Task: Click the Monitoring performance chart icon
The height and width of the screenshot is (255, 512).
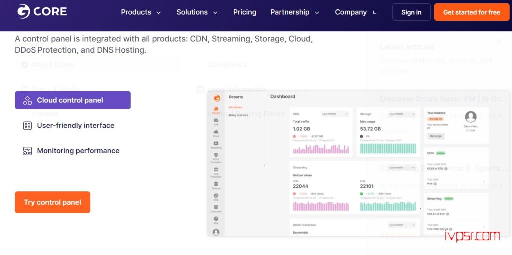Action: click(x=28, y=151)
